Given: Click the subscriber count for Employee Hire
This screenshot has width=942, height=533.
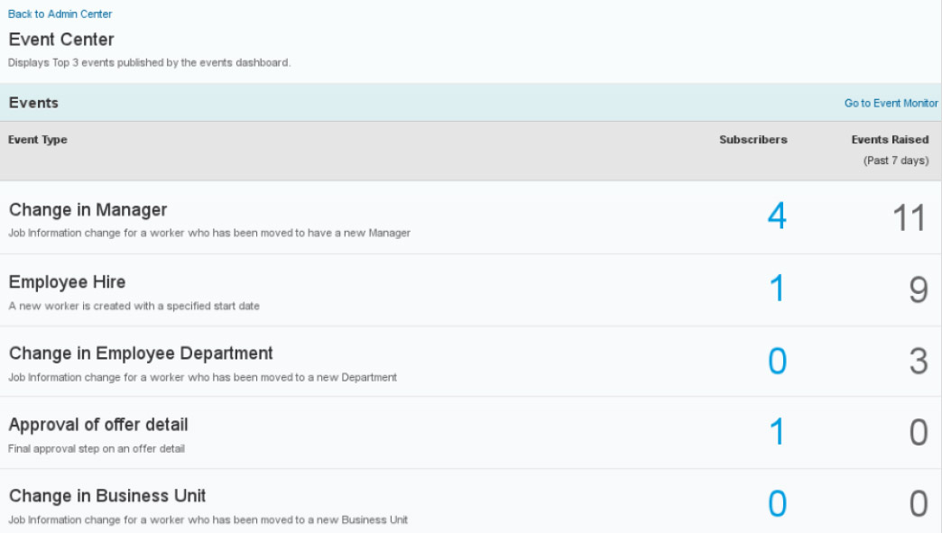Looking at the screenshot, I should (x=776, y=289).
